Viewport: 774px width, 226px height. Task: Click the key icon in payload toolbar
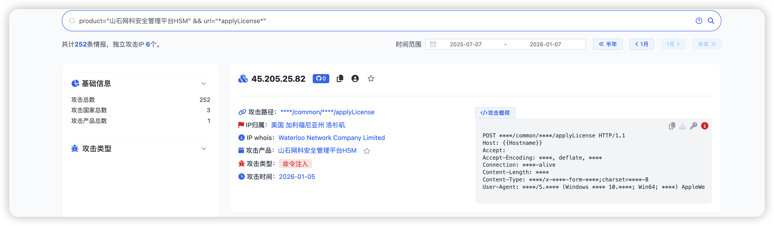[x=694, y=126]
